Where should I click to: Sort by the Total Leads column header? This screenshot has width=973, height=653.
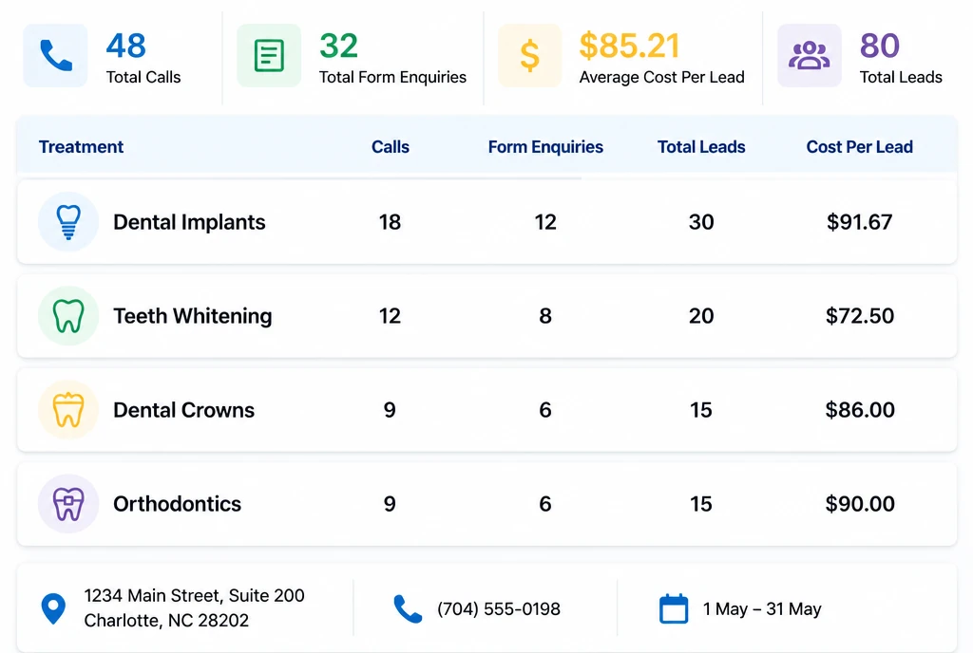point(701,147)
